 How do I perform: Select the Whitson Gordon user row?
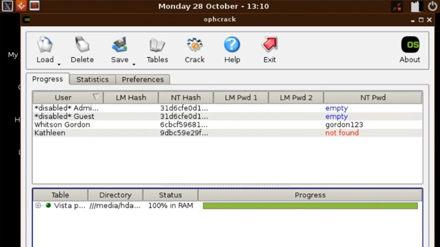[x=228, y=125]
